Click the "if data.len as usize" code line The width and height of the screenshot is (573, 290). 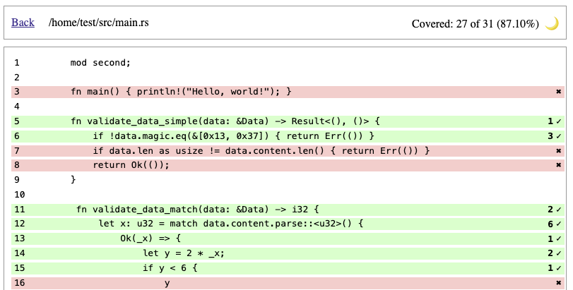point(261,151)
